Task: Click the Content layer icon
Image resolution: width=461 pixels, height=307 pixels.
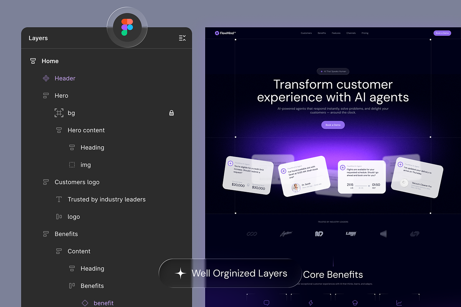Action: [x=59, y=251]
